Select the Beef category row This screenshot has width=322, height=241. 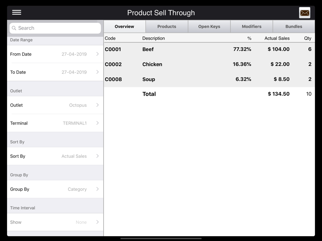209,49
